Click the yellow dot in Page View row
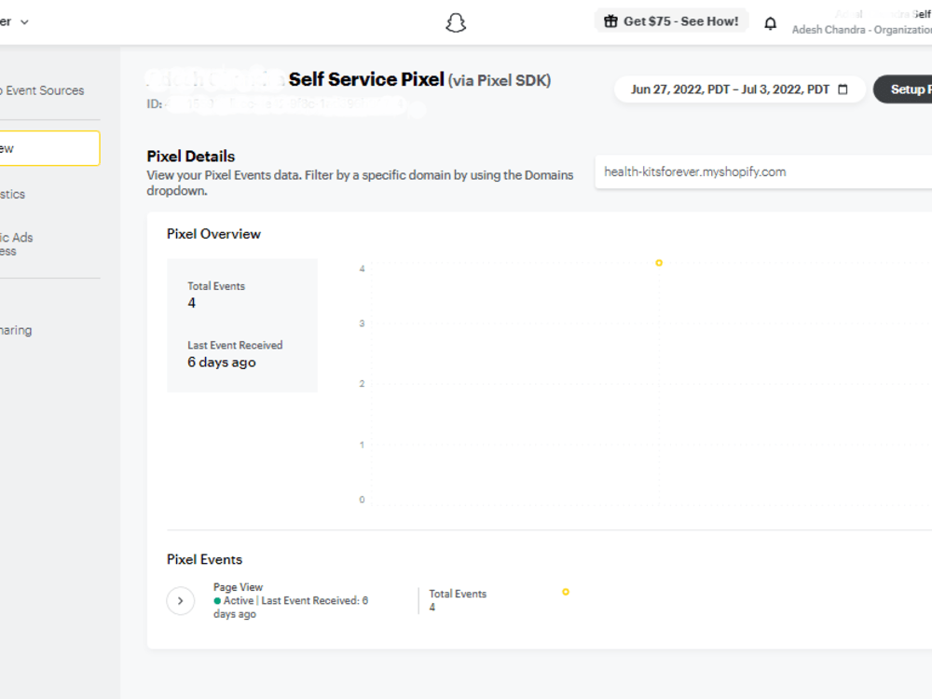 [x=566, y=592]
